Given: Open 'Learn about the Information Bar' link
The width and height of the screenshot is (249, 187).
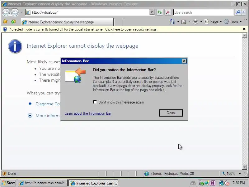Looking at the screenshot, I should click(88, 113).
